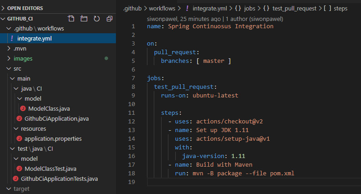Expand the images folder

[x=9, y=58]
